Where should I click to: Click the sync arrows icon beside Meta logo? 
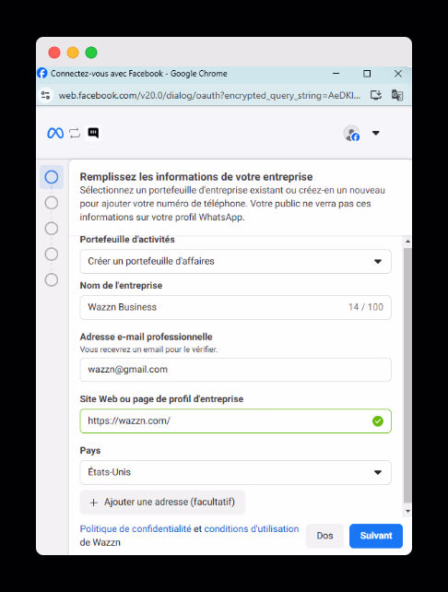click(75, 133)
